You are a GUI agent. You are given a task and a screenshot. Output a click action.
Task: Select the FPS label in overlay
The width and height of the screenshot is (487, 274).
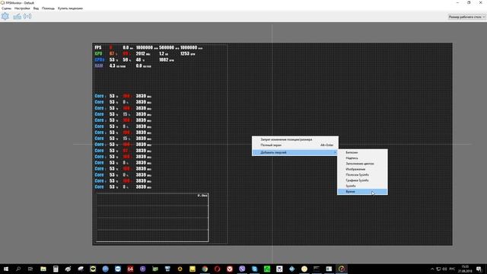98,47
